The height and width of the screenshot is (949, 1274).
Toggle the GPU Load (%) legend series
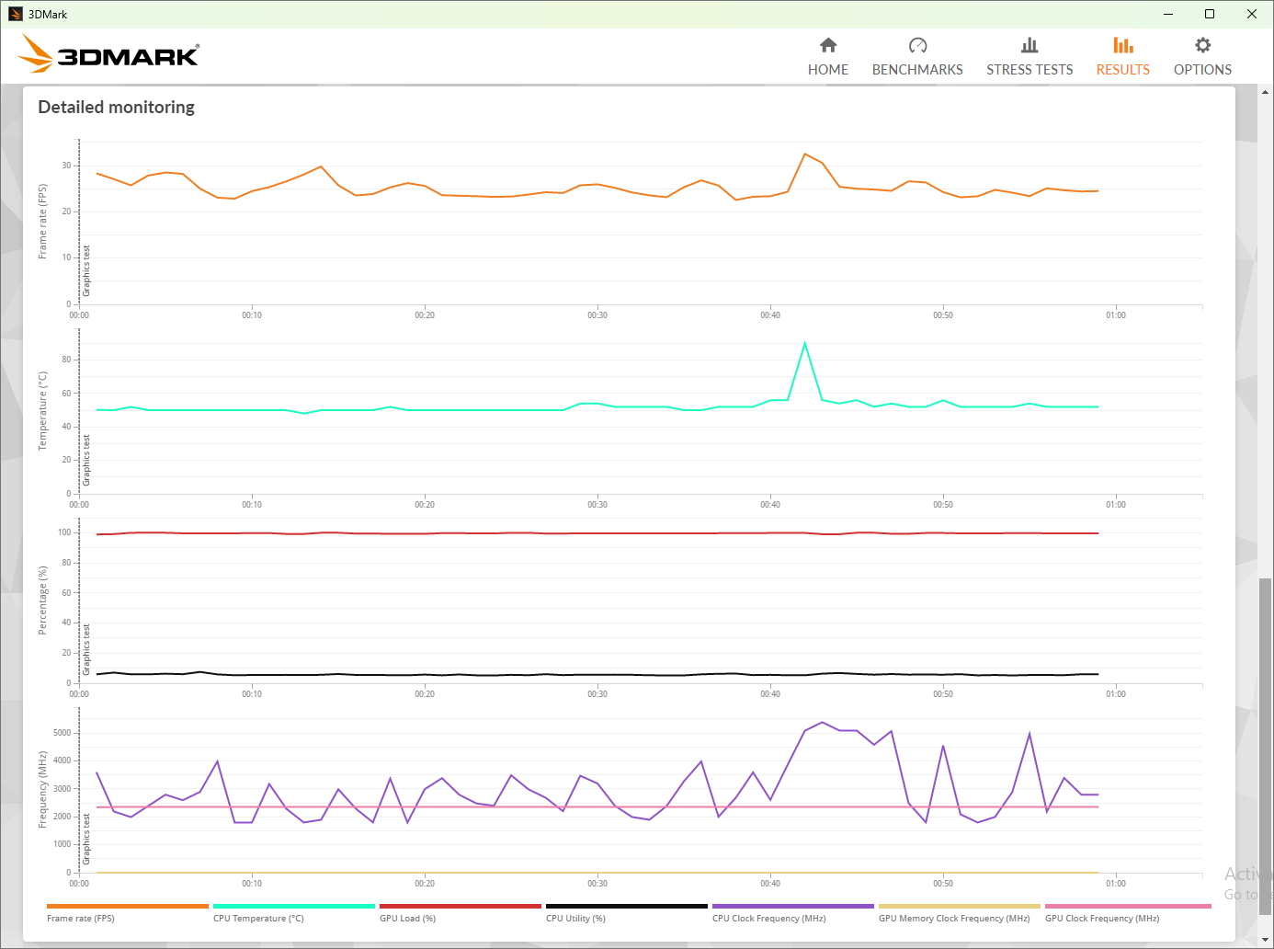point(407,918)
